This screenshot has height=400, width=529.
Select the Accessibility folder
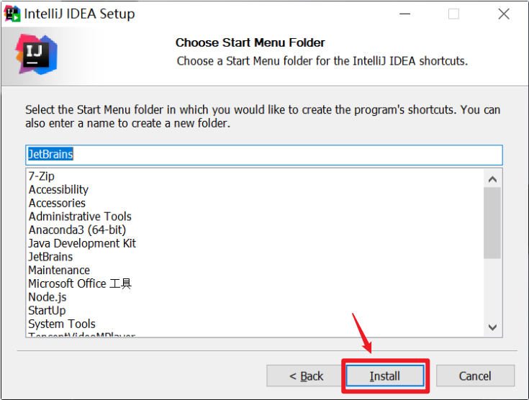pyautogui.click(x=58, y=190)
